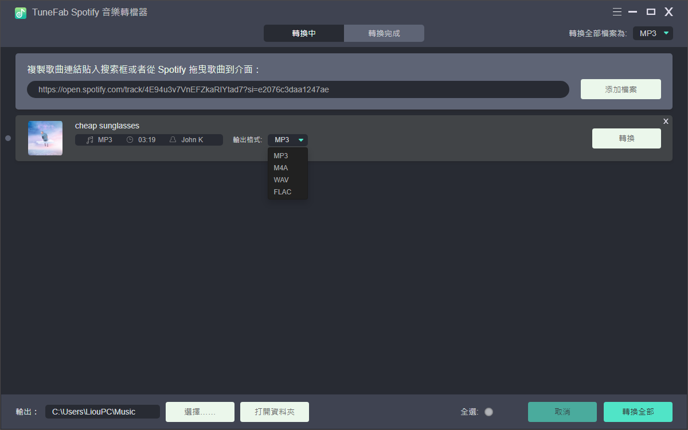
Task: Toggle the 全選 select-all radio button
Action: [x=488, y=412]
